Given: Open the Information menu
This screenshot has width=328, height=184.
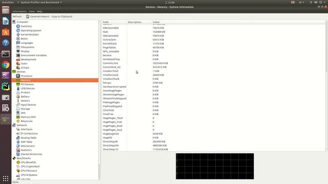Looking at the screenshot, I should coord(19,11).
